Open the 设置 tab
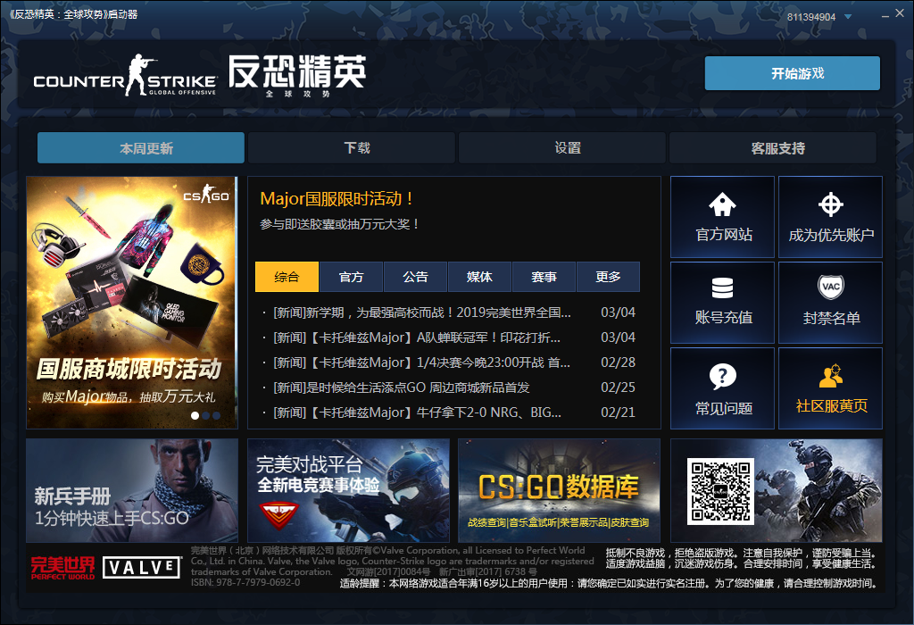Image resolution: width=914 pixels, height=625 pixels. click(563, 147)
